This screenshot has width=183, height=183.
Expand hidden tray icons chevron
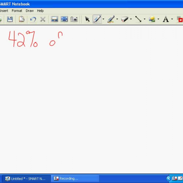click(x=169, y=179)
